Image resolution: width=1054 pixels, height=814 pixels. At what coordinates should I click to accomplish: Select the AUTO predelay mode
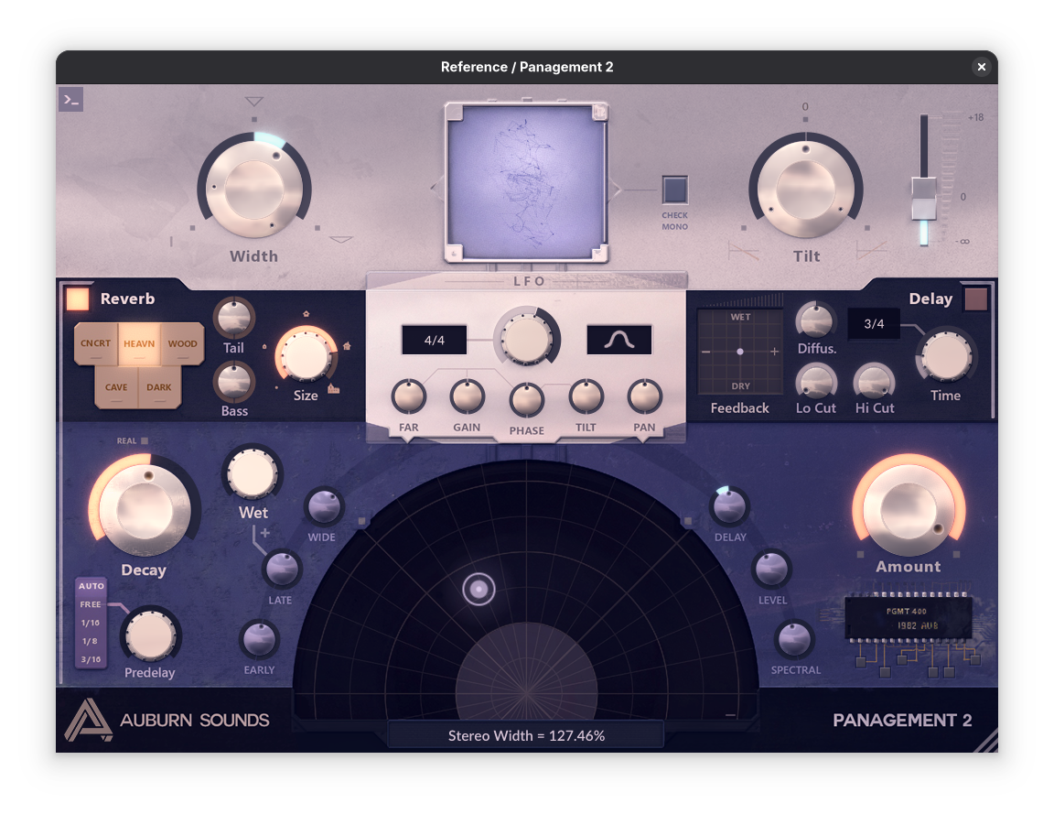pos(91,586)
